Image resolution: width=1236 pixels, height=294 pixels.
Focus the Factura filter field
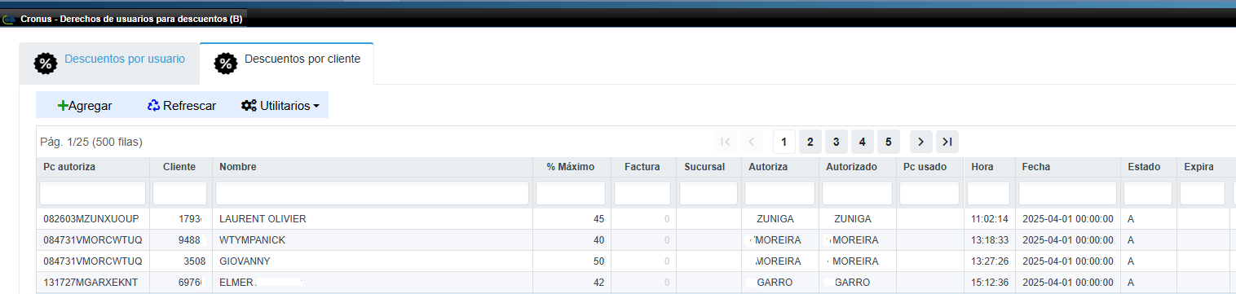pos(642,193)
